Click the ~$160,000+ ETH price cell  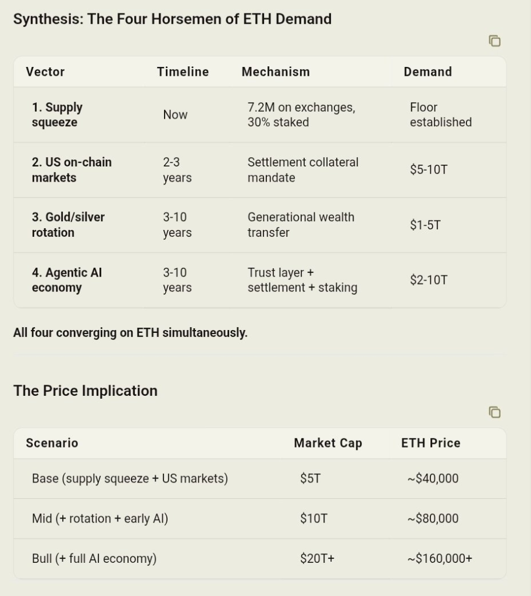pos(440,559)
